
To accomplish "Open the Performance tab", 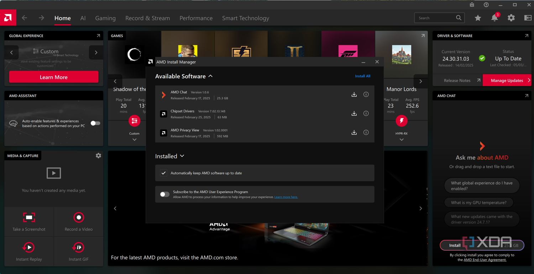I will pyautogui.click(x=196, y=18).
